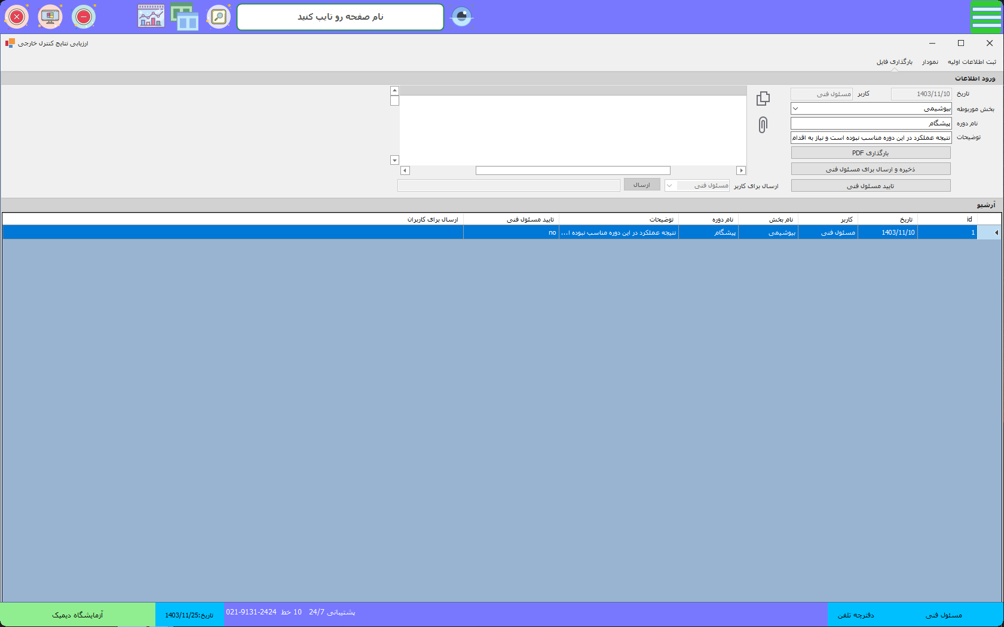Click the eye icon beside search box
Image resolution: width=1004 pixels, height=627 pixels.
(x=461, y=17)
